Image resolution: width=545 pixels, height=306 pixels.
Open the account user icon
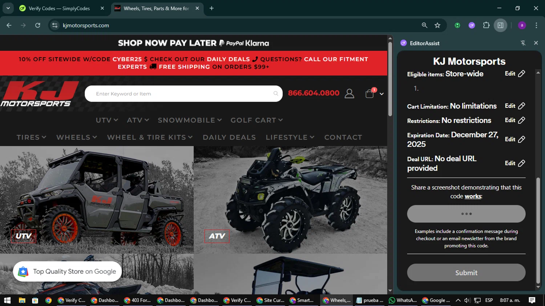click(350, 94)
